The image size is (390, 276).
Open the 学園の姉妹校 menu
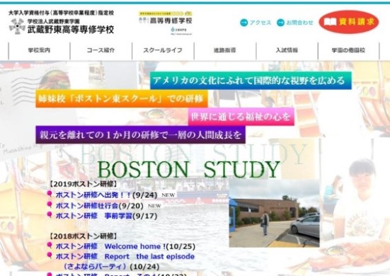click(x=348, y=50)
